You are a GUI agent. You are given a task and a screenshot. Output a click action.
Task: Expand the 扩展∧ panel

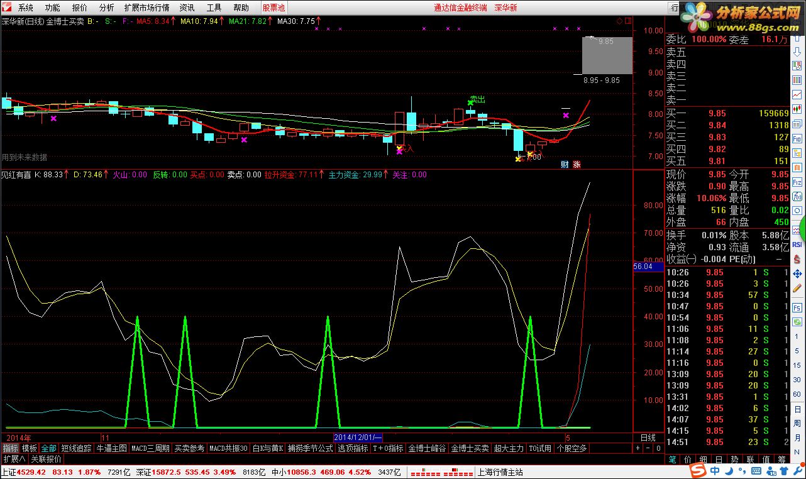pos(14,459)
